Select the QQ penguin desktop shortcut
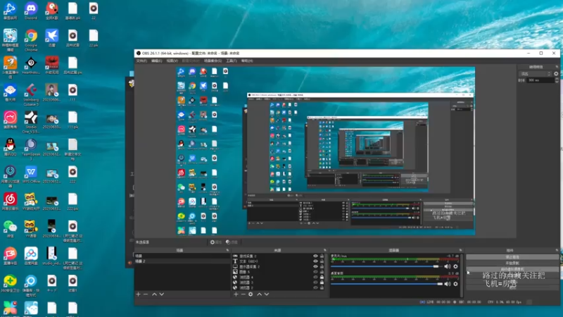563x317 pixels. (x=10, y=147)
